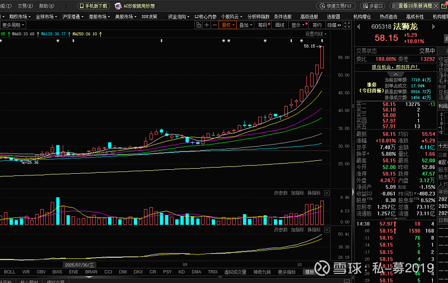
Task: Open 设置均线 moving average settings
Action: pyautogui.click(x=315, y=34)
